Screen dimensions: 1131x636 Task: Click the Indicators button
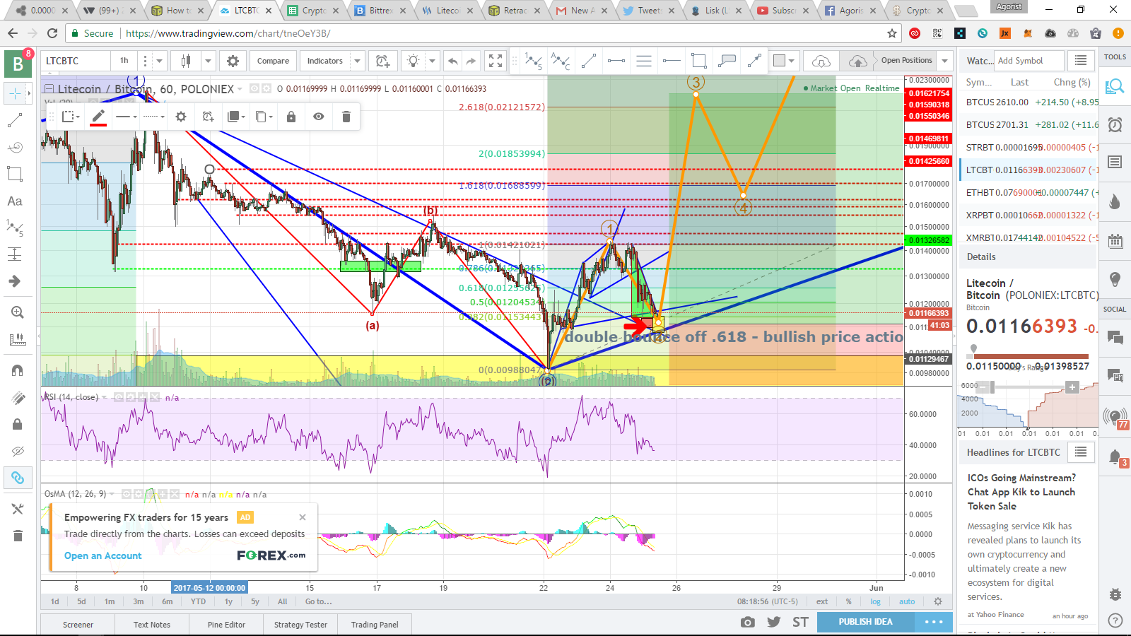324,61
